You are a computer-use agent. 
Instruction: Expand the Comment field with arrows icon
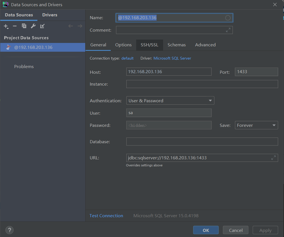point(228,30)
